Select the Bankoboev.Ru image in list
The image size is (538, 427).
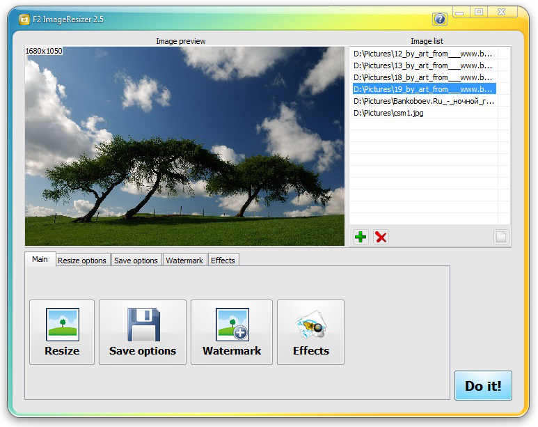(x=423, y=101)
